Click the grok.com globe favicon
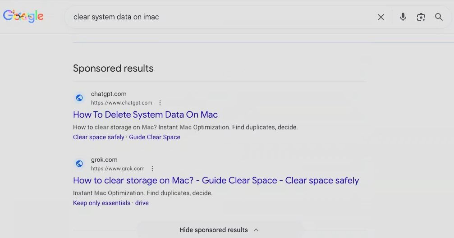The image size is (454, 238). tap(79, 164)
